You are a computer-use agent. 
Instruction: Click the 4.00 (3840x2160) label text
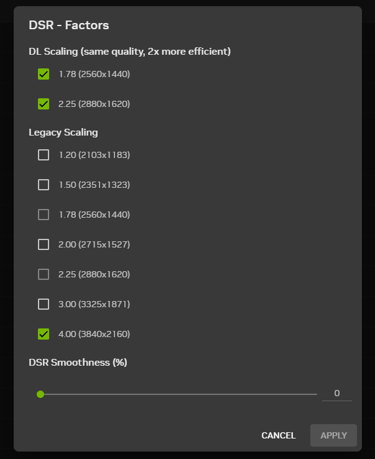[x=94, y=334]
